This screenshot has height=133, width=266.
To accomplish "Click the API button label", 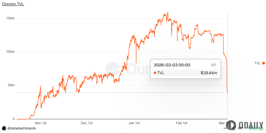I will 240,128.
